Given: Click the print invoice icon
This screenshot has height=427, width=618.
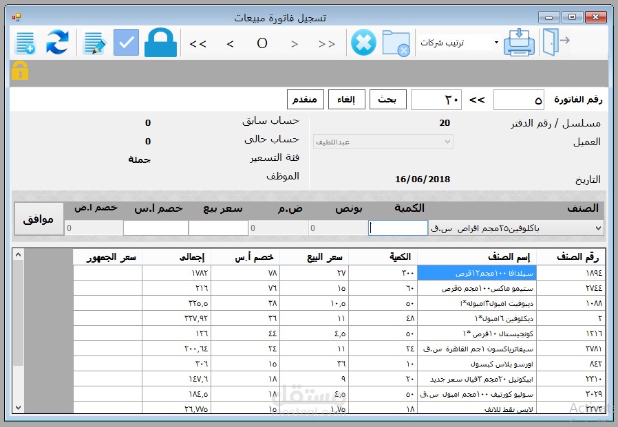Looking at the screenshot, I should (x=520, y=43).
